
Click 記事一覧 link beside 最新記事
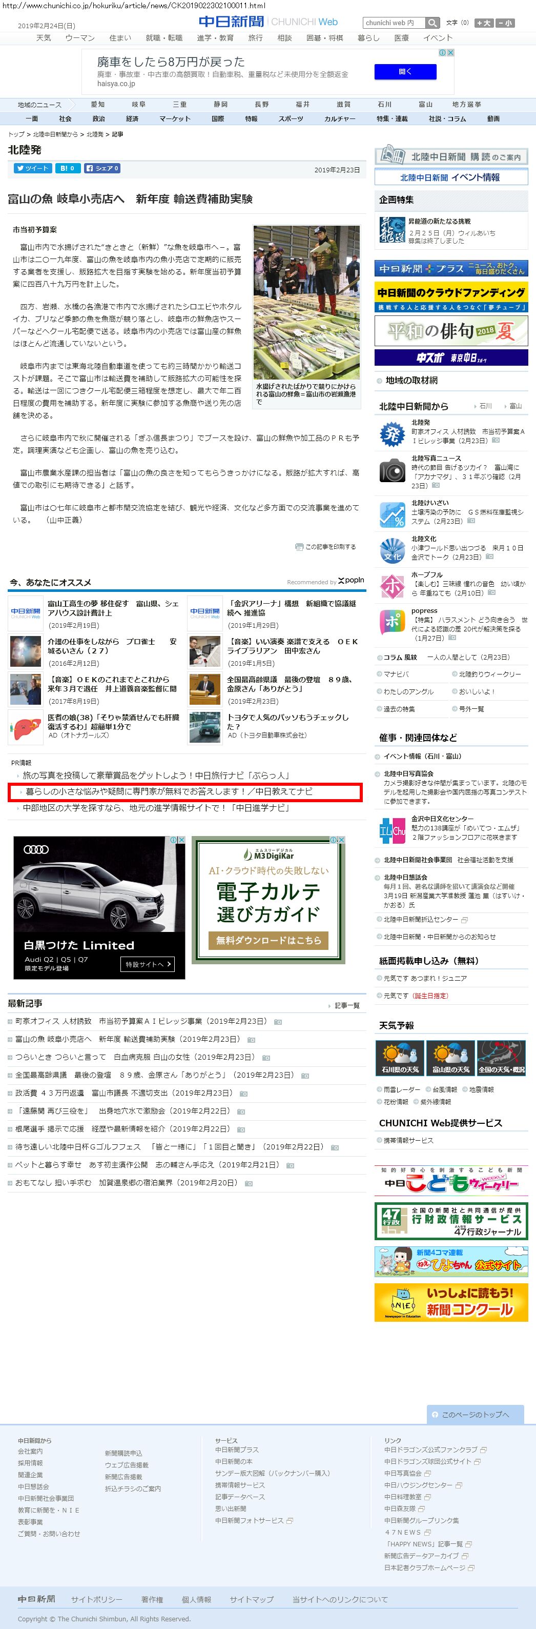pyautogui.click(x=346, y=1005)
